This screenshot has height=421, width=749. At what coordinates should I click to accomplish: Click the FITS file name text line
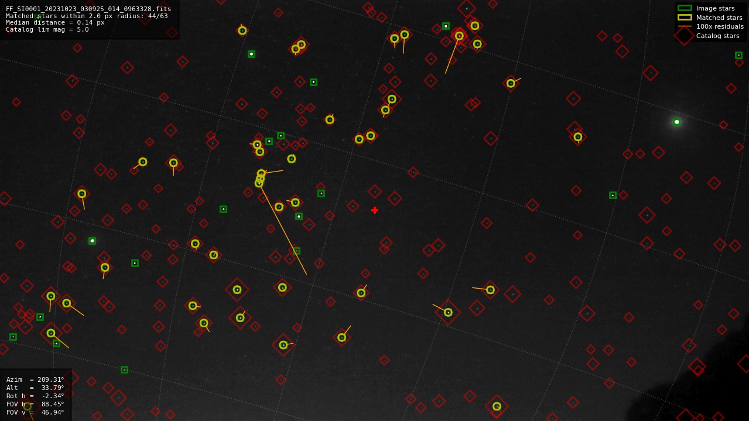[88, 9]
